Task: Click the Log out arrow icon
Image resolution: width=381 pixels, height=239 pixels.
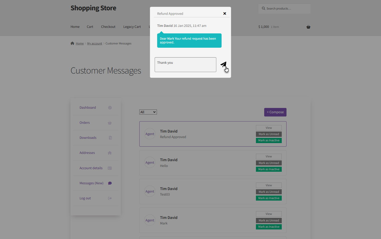Action: point(110,198)
